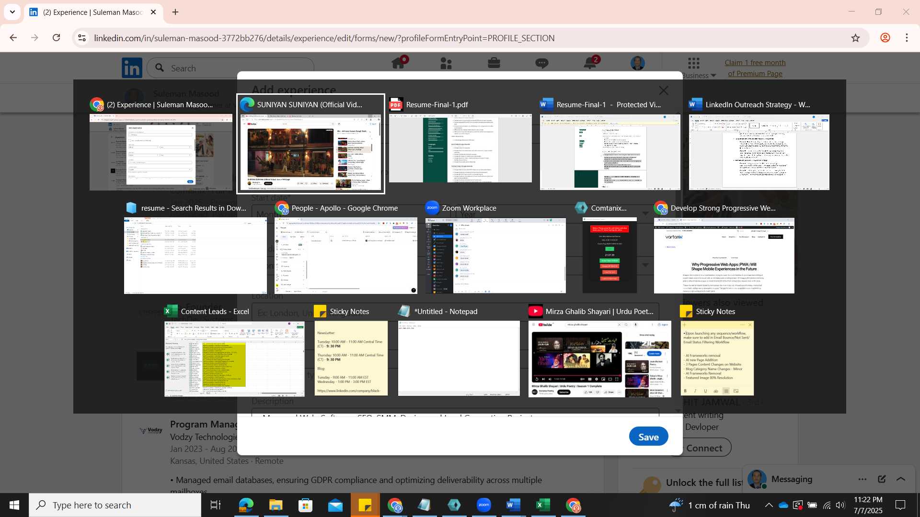Viewport: 920px width, 517px height.
Task: Click the Connect button in sidebar
Action: [703, 448]
